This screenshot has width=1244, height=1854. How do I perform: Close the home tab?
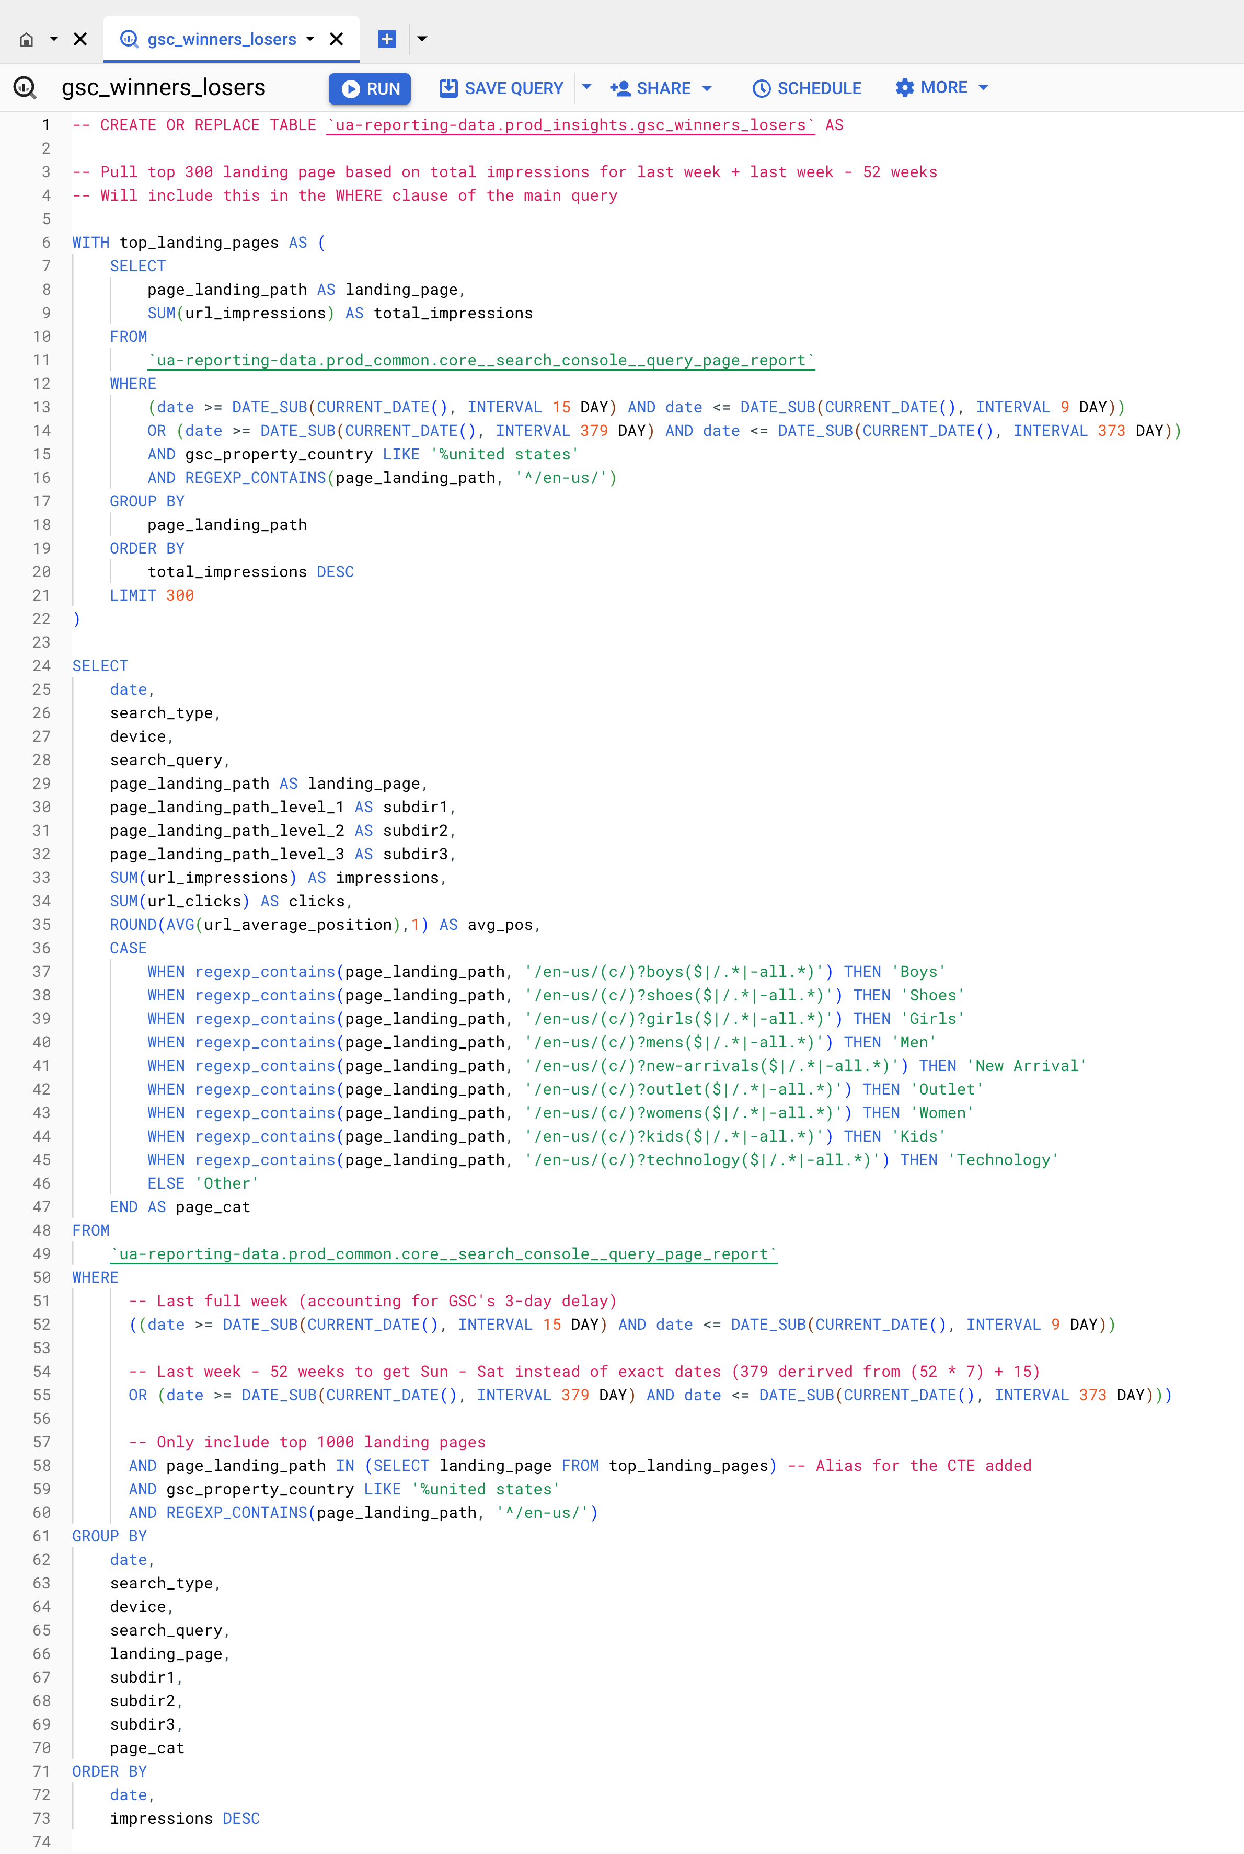80,39
